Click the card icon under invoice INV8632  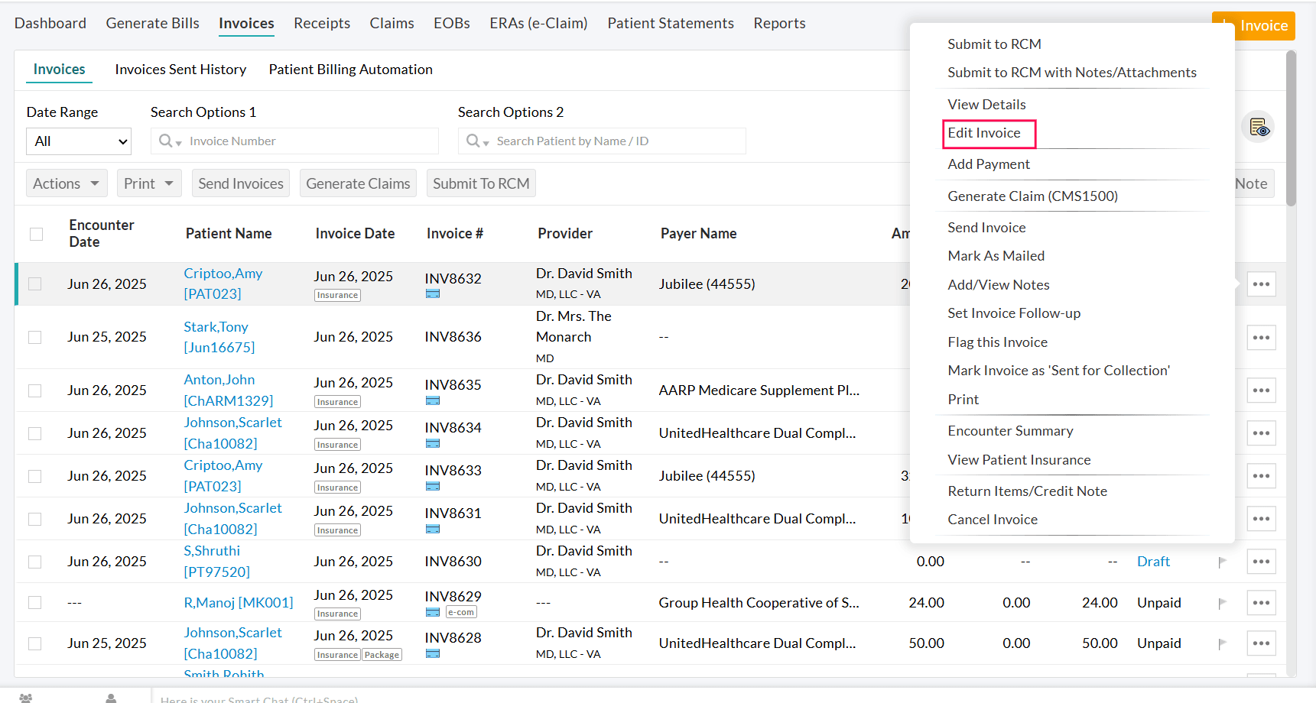pos(433,294)
